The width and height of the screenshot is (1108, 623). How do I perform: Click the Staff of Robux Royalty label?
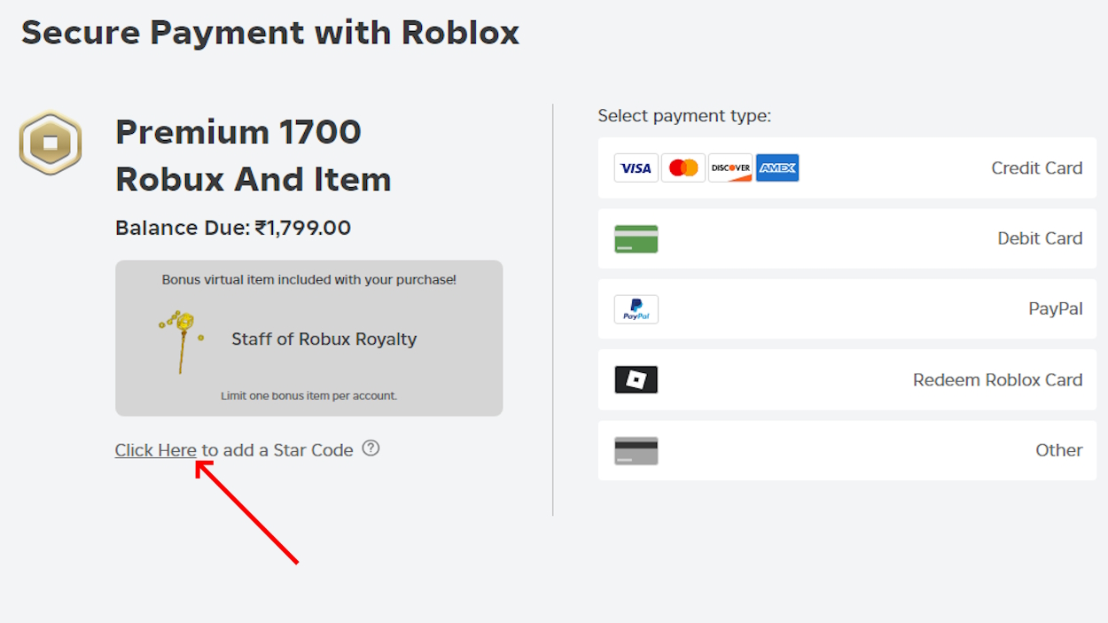click(324, 339)
